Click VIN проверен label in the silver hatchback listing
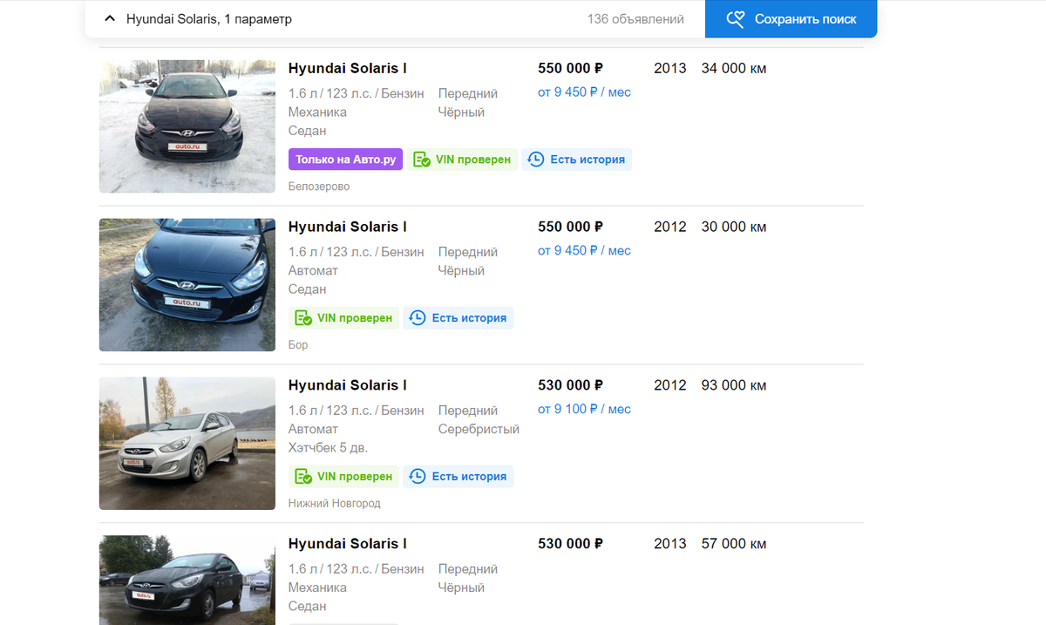 [355, 477]
